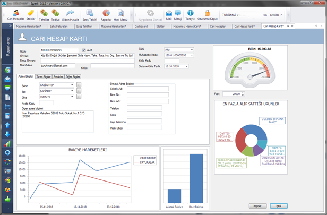Click the Risk value stepper arrows
Viewport: 327px width, 215px height.
(243, 94)
